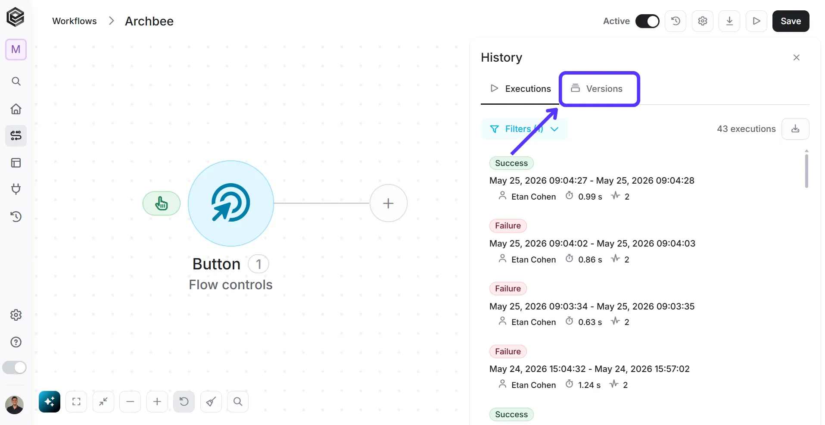Run the workflow with the play icon
825x425 pixels.
757,21
